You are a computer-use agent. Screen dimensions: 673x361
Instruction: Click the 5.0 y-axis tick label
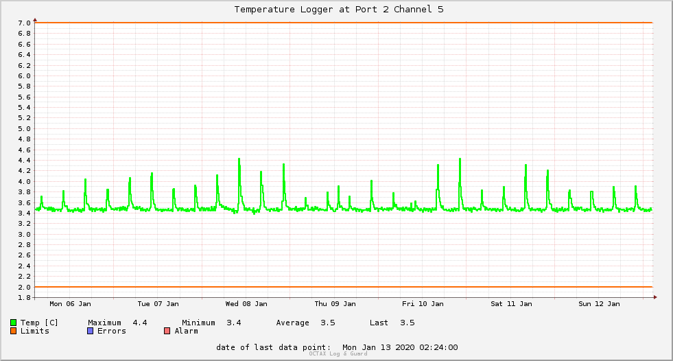[25, 129]
